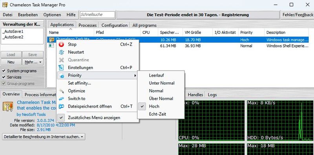Open Detaillierte Beschreibung im Internet suchen dropdown
The height and width of the screenshot is (155, 314).
click(44, 137)
